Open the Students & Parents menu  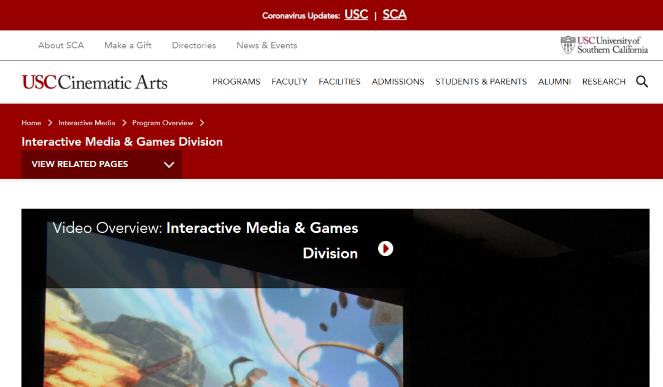pos(481,82)
